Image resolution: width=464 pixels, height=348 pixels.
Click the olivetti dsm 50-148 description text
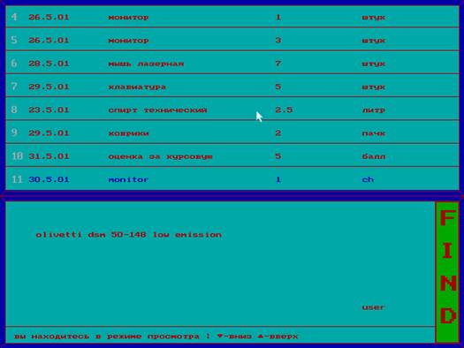(128, 235)
